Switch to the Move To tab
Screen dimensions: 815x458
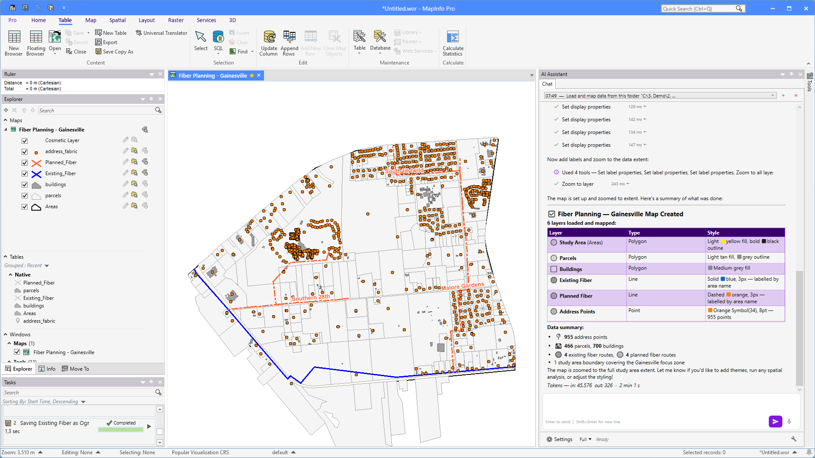tap(76, 369)
